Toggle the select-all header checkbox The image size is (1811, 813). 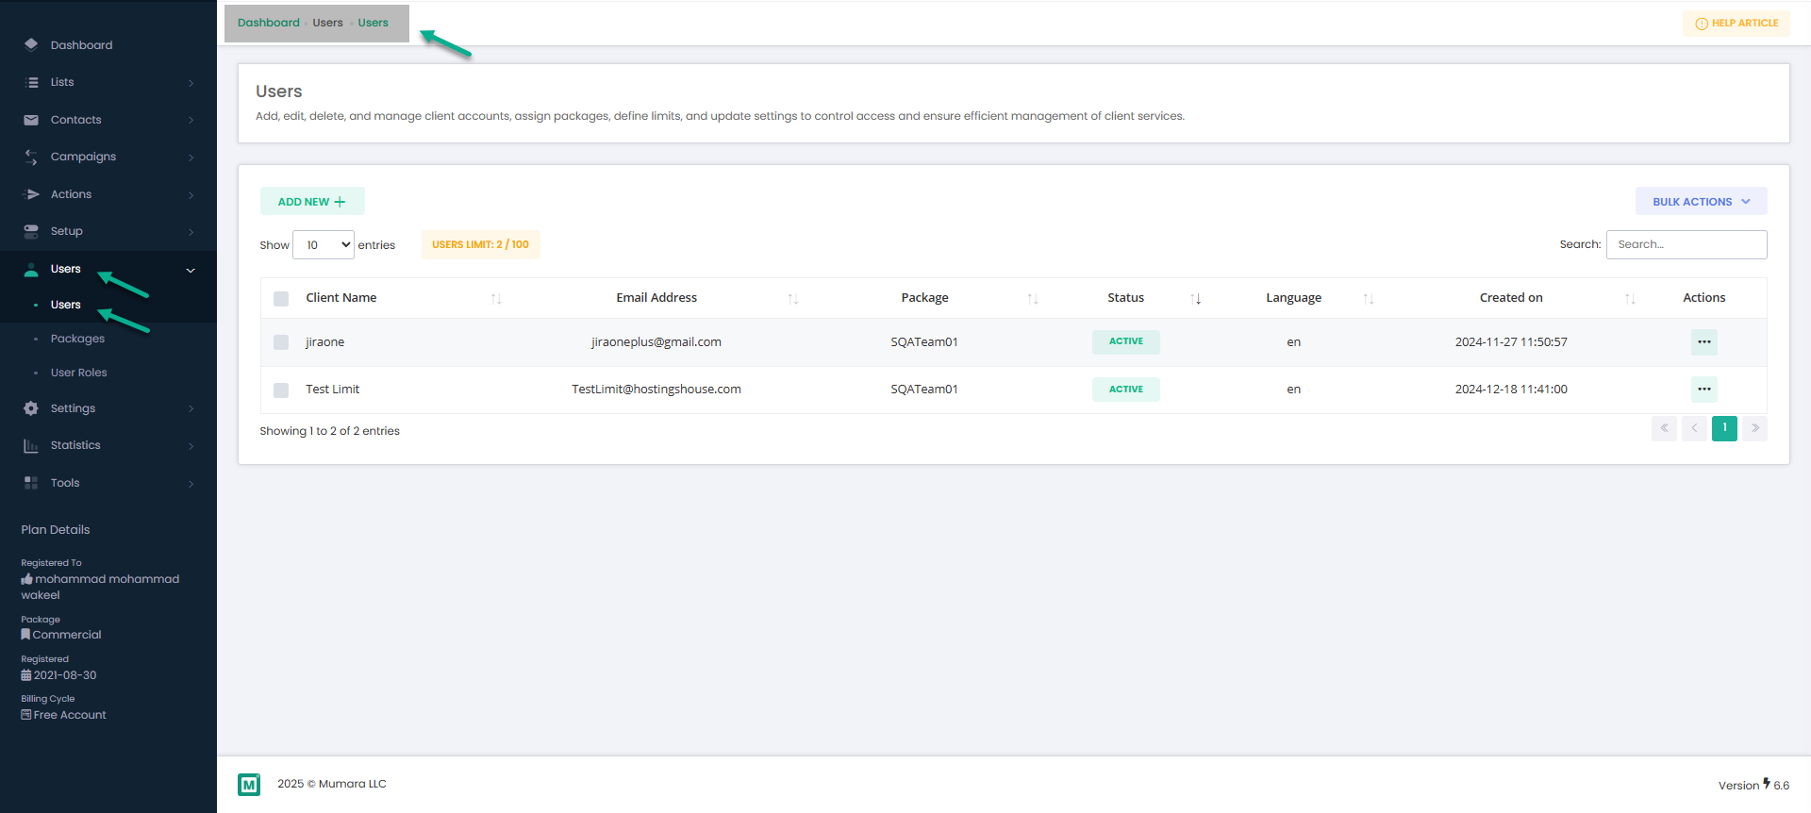(281, 298)
